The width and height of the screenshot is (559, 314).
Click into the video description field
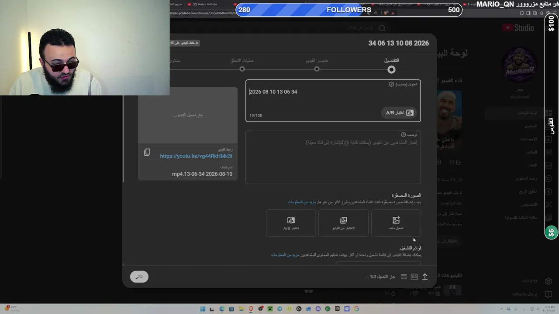[333, 157]
